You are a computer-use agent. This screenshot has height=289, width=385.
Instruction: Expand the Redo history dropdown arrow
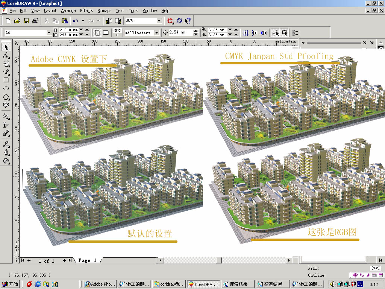98,21
